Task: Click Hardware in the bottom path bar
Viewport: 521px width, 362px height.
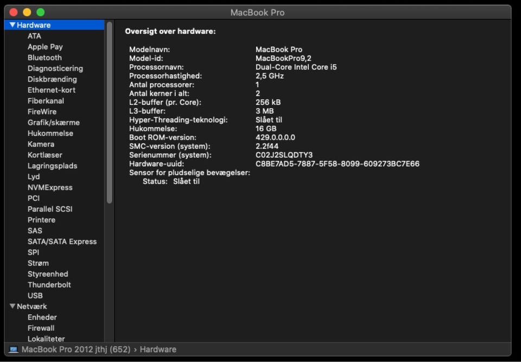Action: click(158, 350)
